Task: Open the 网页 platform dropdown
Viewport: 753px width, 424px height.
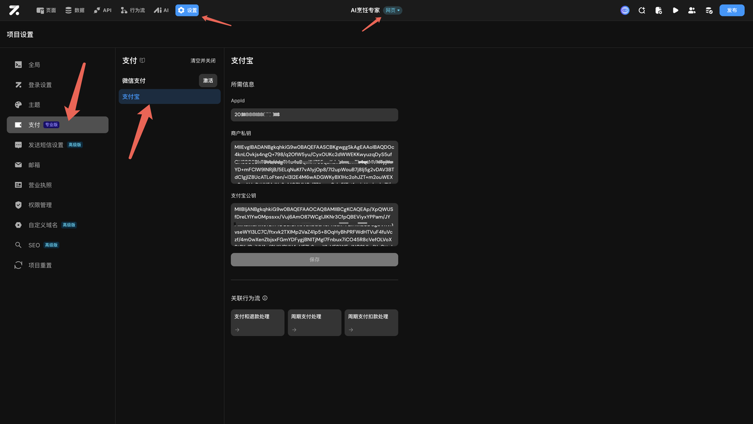Action: [392, 10]
